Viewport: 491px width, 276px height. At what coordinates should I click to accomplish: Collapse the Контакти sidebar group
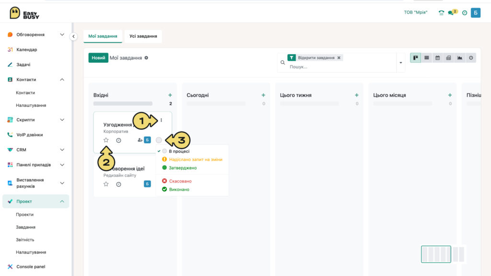[62, 80]
